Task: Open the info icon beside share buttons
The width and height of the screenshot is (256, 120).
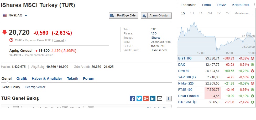Action: pyautogui.click(x=169, y=98)
